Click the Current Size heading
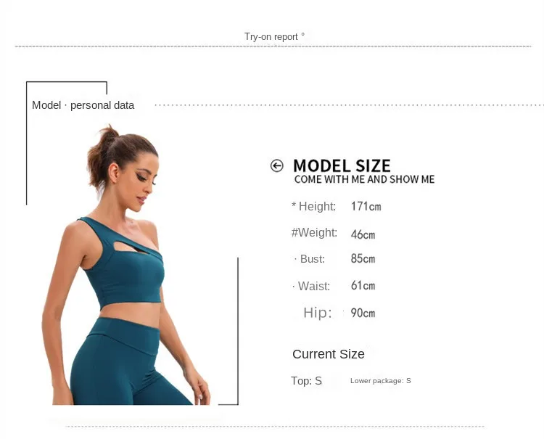The width and height of the screenshot is (544, 439). click(329, 354)
